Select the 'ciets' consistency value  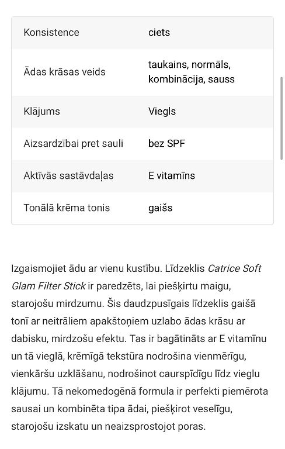coord(159,32)
